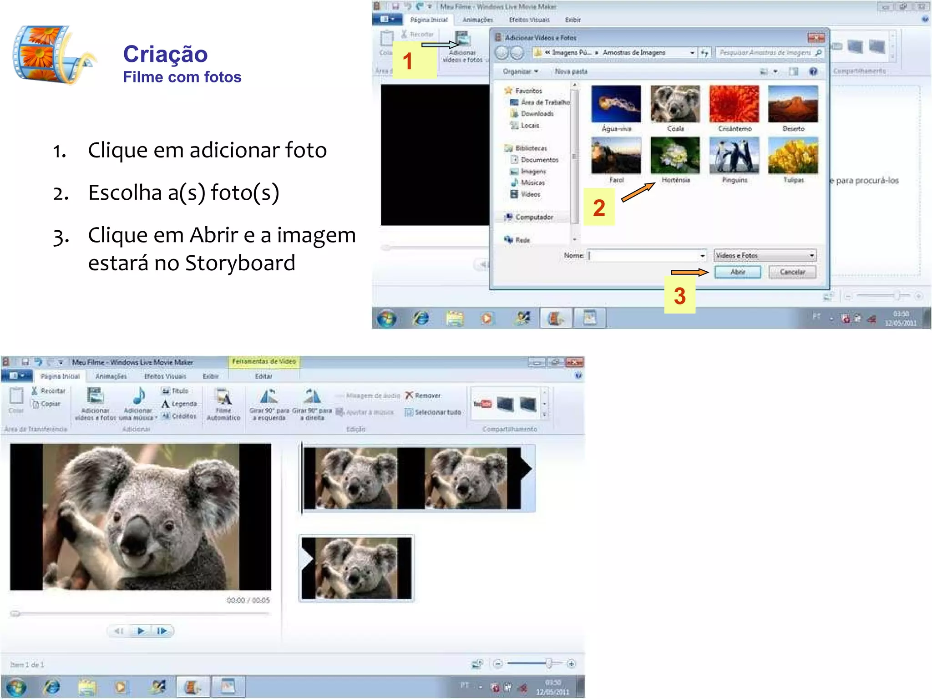932x699 pixels.
Task: Open the Organizar dropdown menu
Action: 520,71
